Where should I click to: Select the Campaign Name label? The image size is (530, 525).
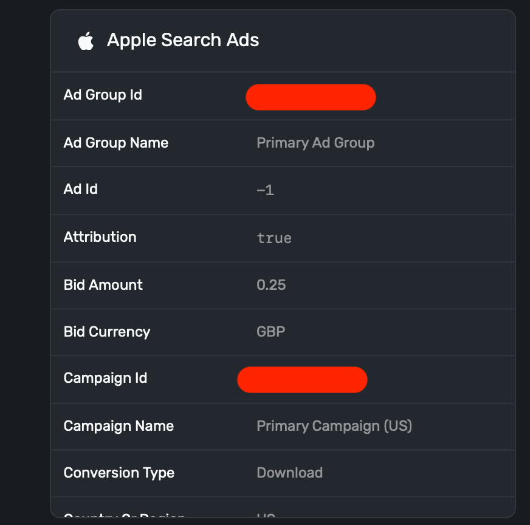[119, 426]
